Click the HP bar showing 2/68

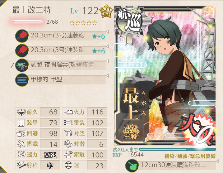pyautogui.click(x=27, y=22)
